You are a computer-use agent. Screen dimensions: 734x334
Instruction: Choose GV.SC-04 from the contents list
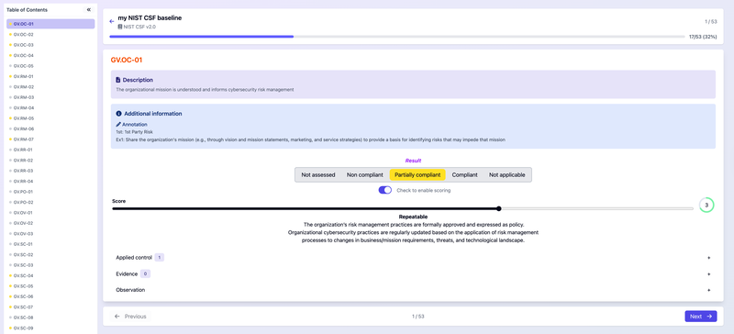[24, 275]
